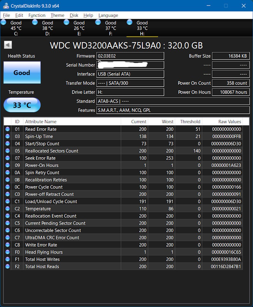Click the previous disk arrow button
The image size is (253, 307).
[8, 45]
